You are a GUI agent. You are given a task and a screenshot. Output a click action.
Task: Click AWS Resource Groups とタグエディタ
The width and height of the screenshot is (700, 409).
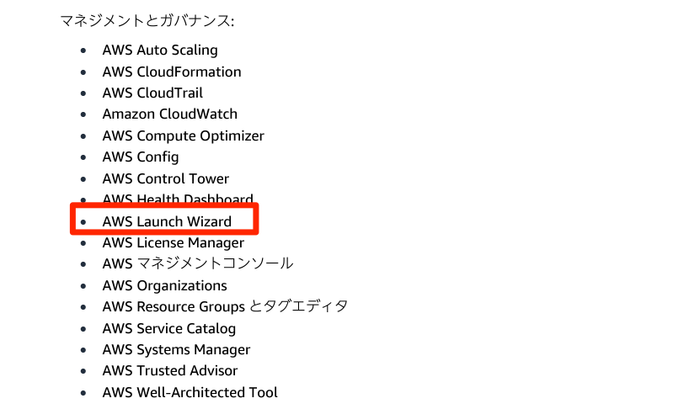225,307
